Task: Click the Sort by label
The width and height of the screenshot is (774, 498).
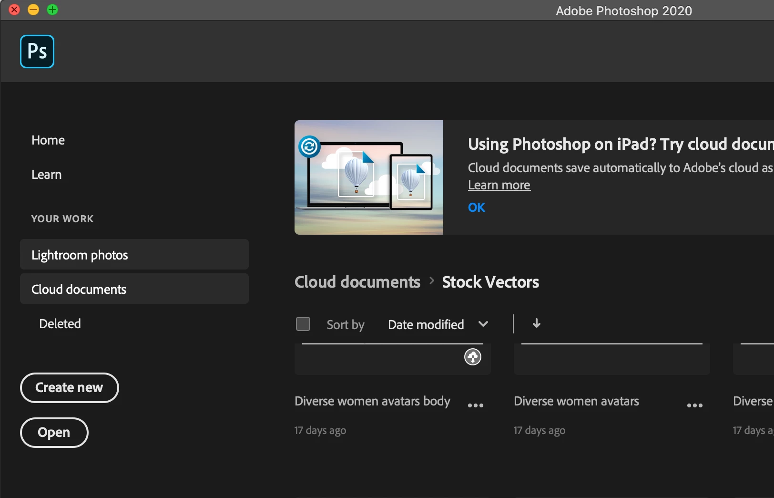Action: 346,325
